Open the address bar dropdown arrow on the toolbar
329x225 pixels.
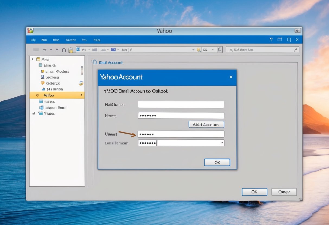pos(193,49)
